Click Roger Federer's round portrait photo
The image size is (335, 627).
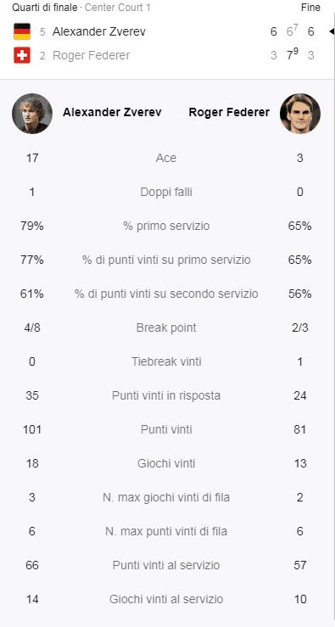(300, 114)
